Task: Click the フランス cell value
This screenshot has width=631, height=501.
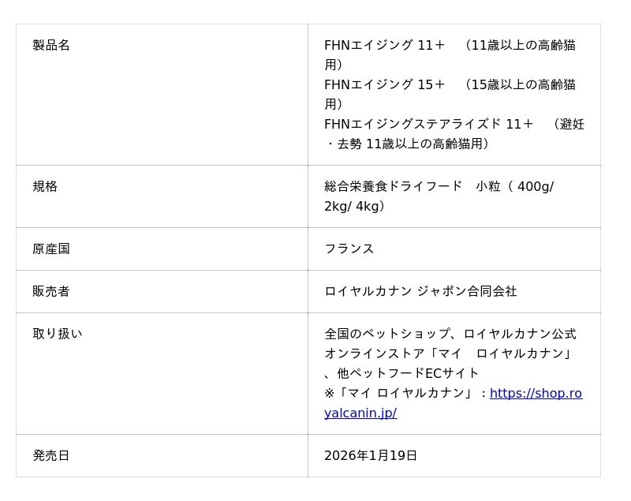Action: pos(349,249)
